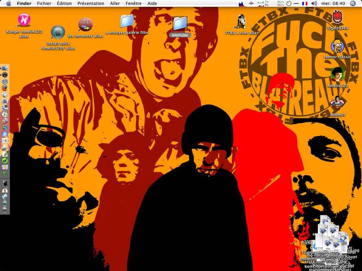
Task: Open the Fichier menu
Action: [44, 4]
